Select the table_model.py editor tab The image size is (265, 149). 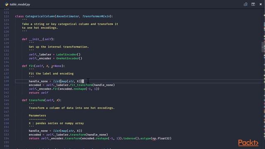pos(17,5)
